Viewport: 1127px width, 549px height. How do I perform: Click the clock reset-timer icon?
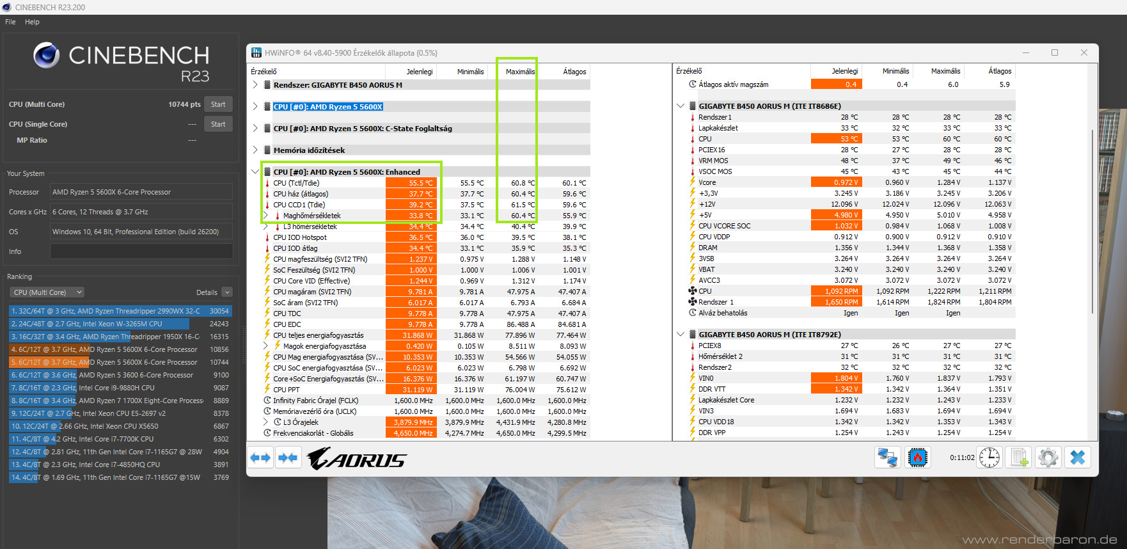click(x=989, y=457)
